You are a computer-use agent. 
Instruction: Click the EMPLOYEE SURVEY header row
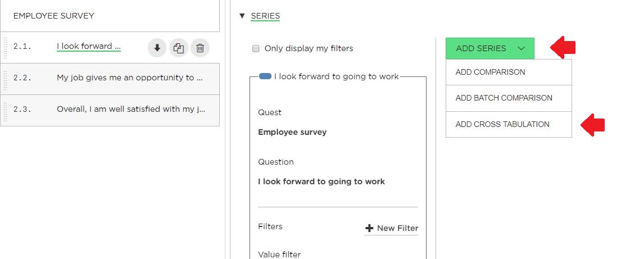pyautogui.click(x=110, y=16)
